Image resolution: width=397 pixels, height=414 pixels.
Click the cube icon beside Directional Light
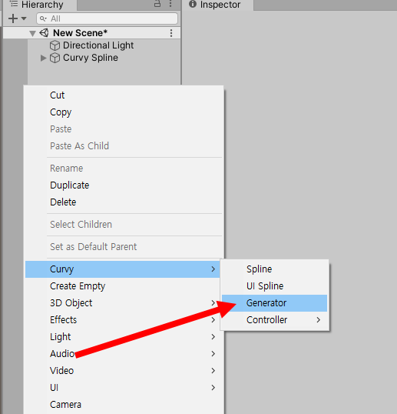point(55,45)
